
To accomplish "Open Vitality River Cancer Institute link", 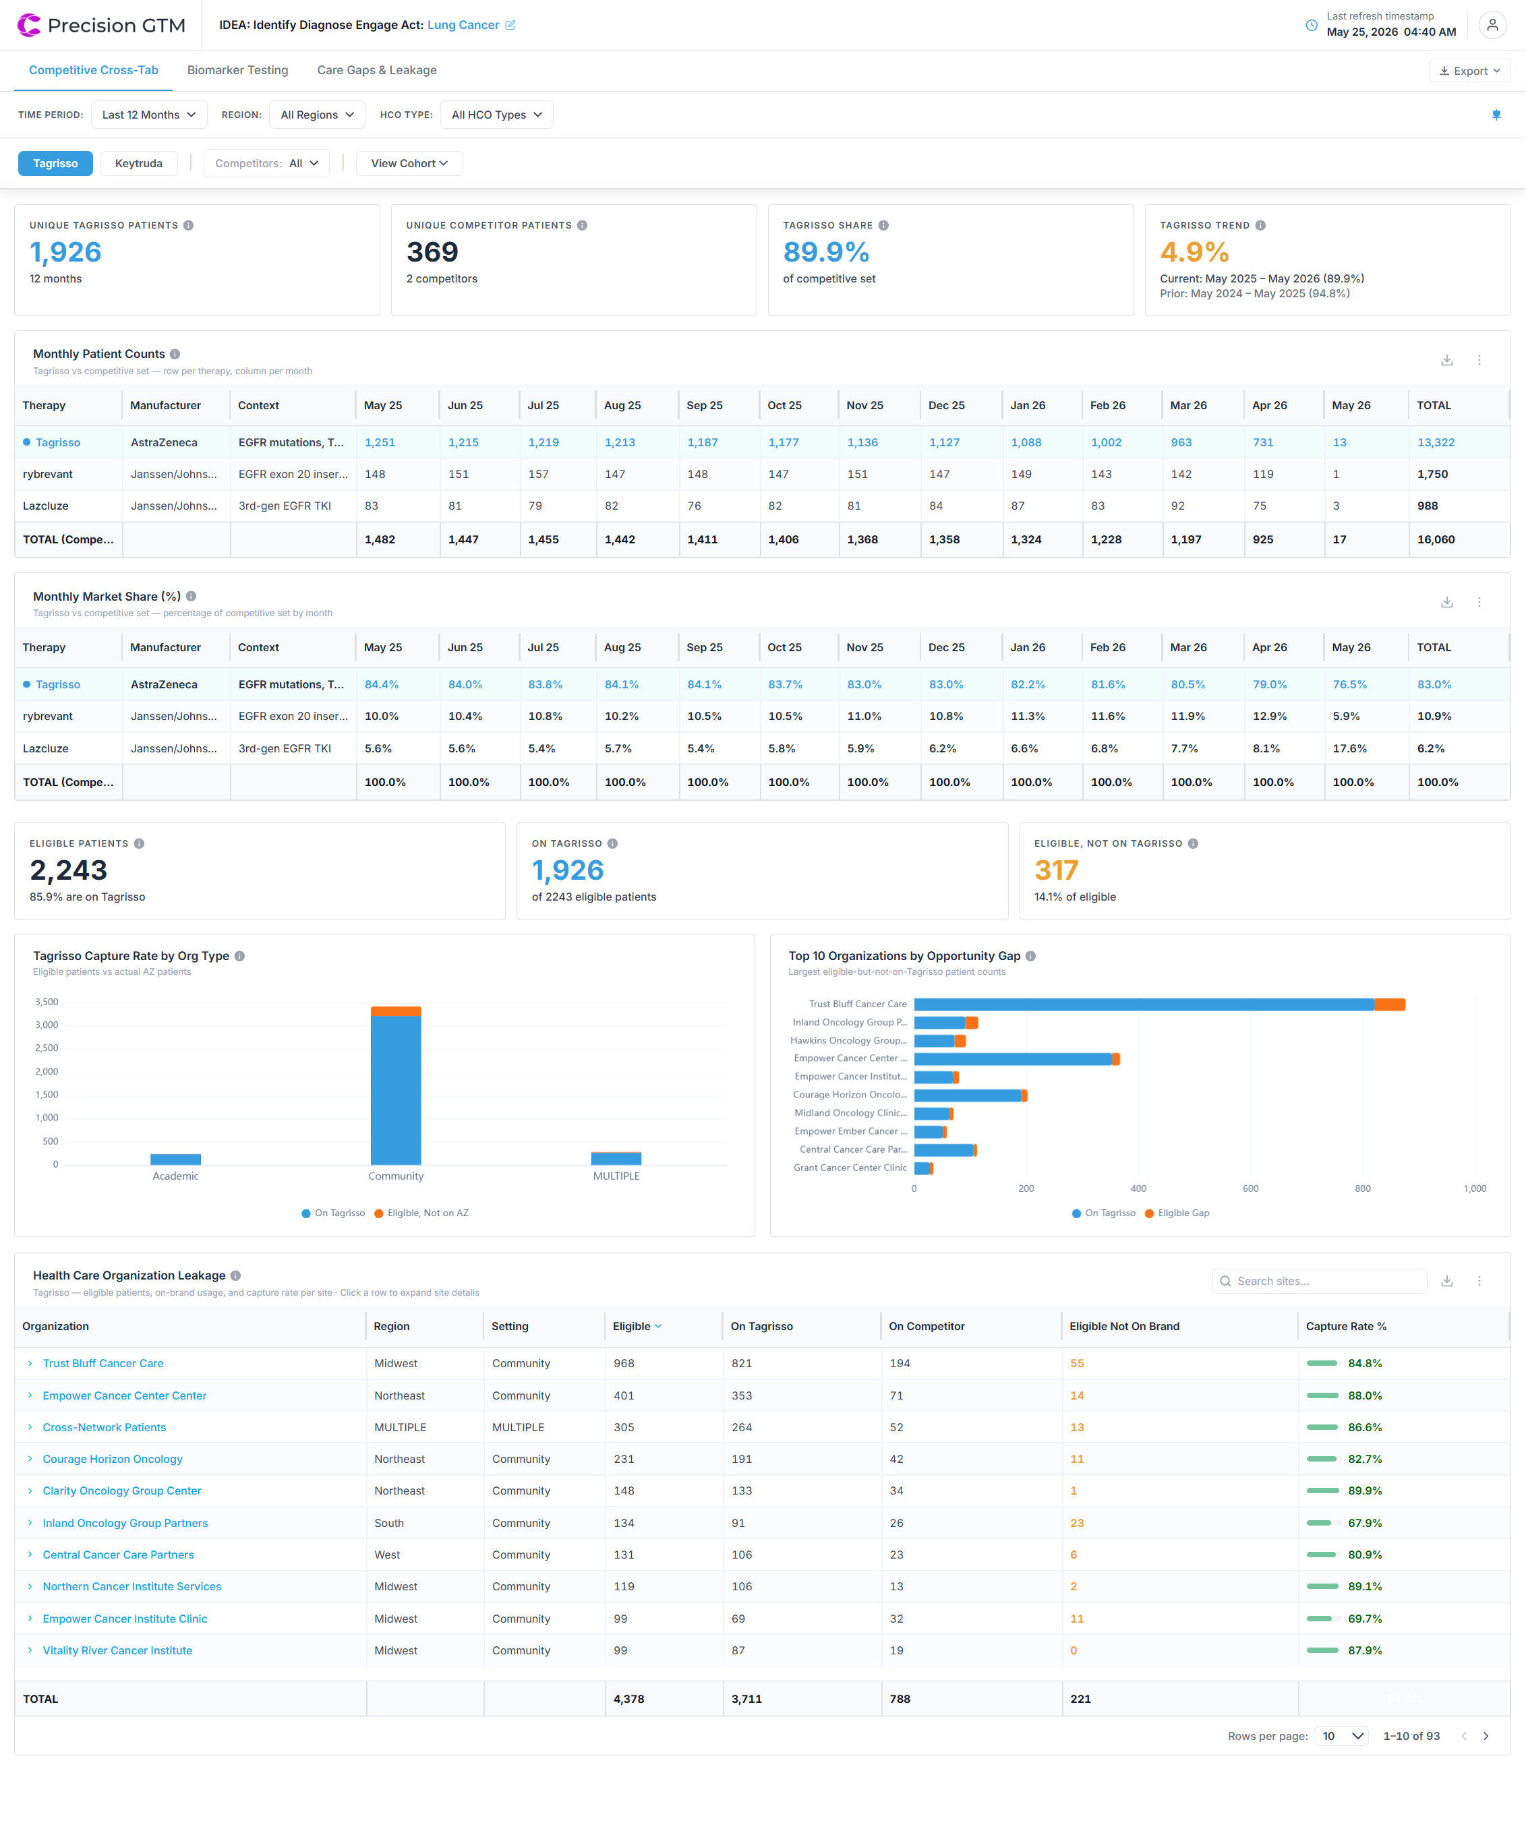I will (117, 1651).
